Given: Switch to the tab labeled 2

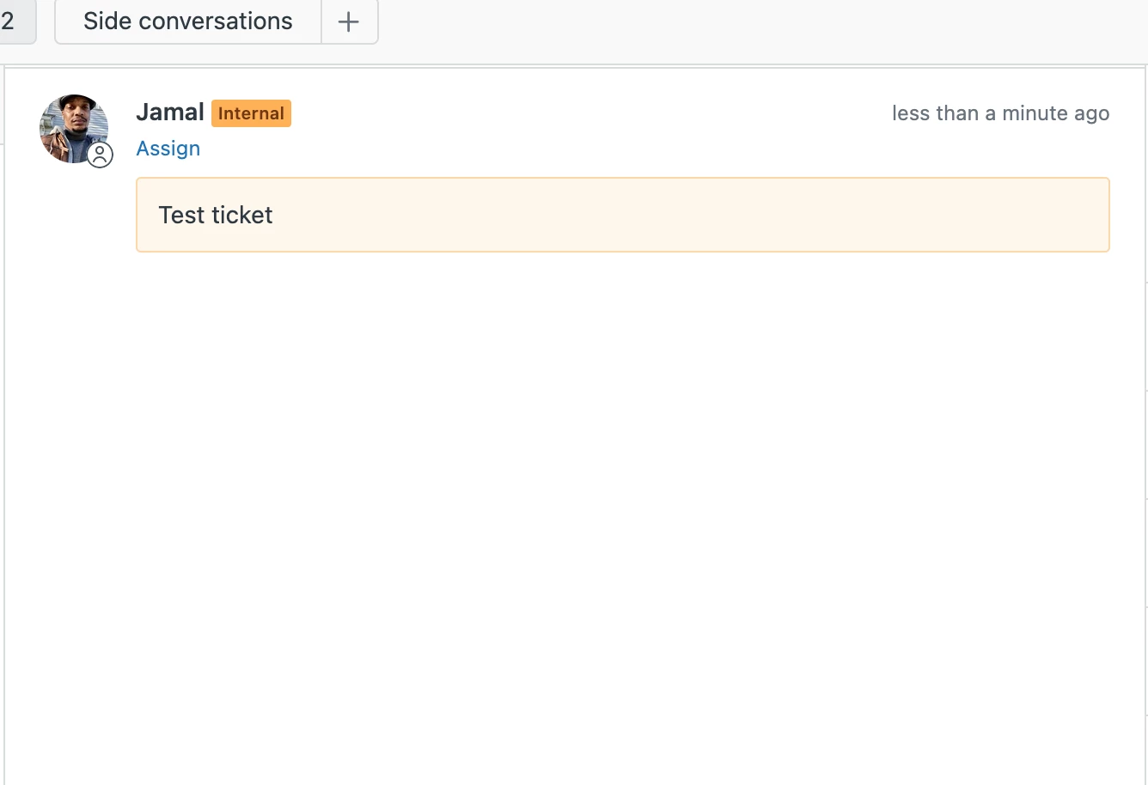Looking at the screenshot, I should click(x=12, y=21).
